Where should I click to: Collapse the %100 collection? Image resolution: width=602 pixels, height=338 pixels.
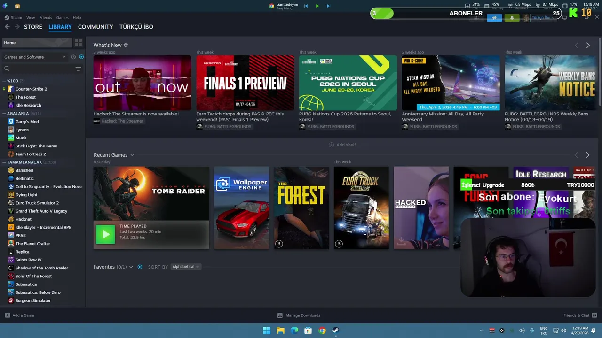coord(4,81)
